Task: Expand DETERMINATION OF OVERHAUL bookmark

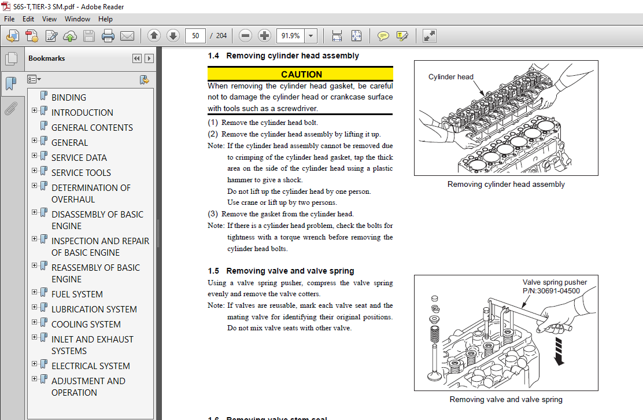Action: pos(35,185)
